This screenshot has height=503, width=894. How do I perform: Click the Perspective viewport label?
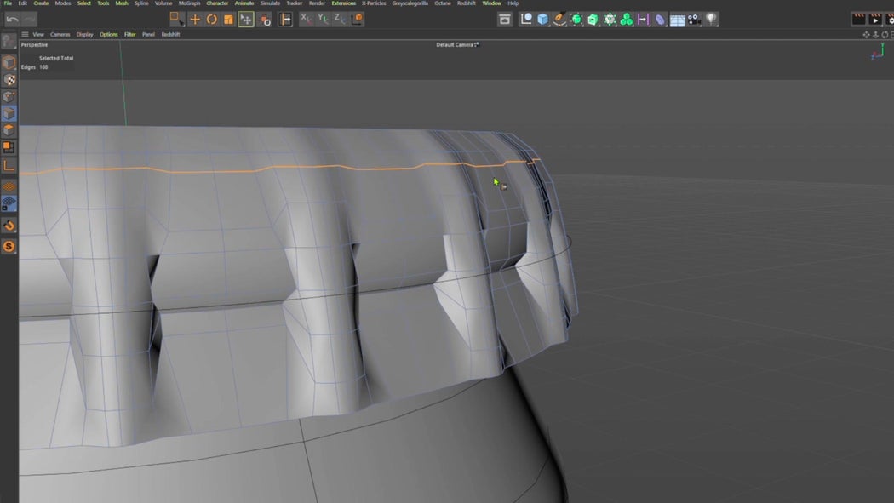(34, 44)
